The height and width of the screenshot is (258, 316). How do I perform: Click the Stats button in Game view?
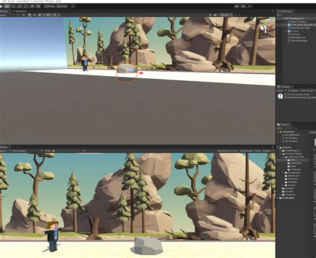click(258, 151)
